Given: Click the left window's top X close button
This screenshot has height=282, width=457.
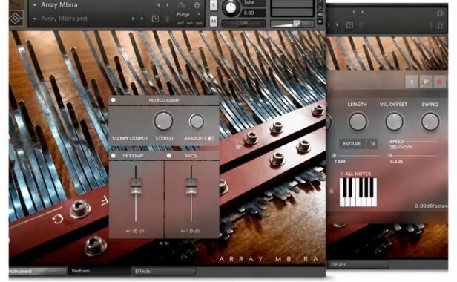Looking at the screenshot, I should (x=320, y=1).
